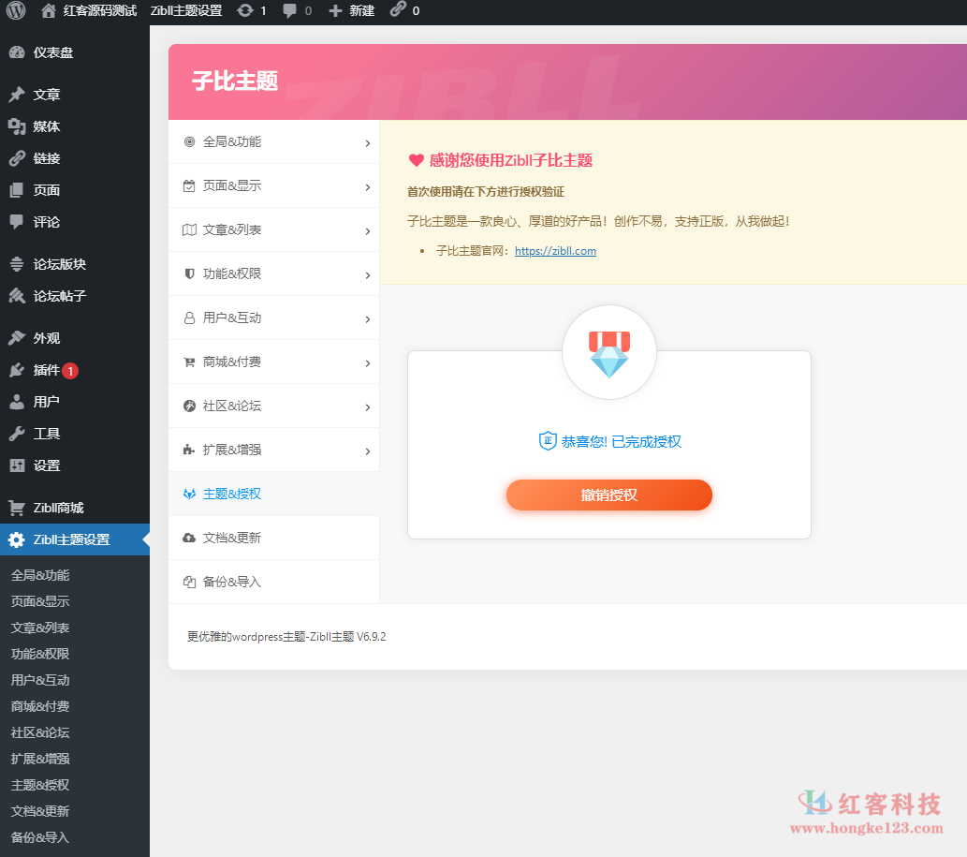
Task: Click the plug icon beside 插件
Action: pyautogui.click(x=17, y=370)
